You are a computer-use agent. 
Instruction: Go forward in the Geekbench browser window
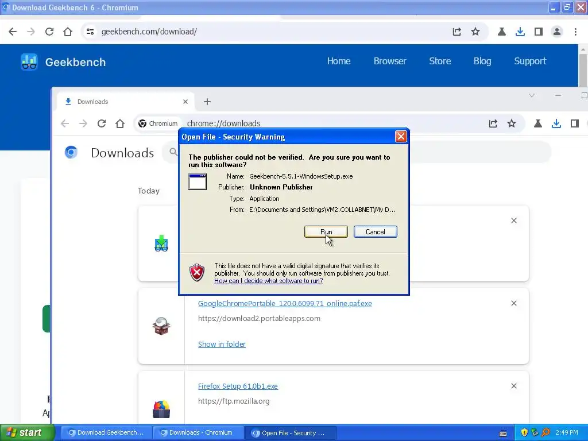click(x=31, y=32)
